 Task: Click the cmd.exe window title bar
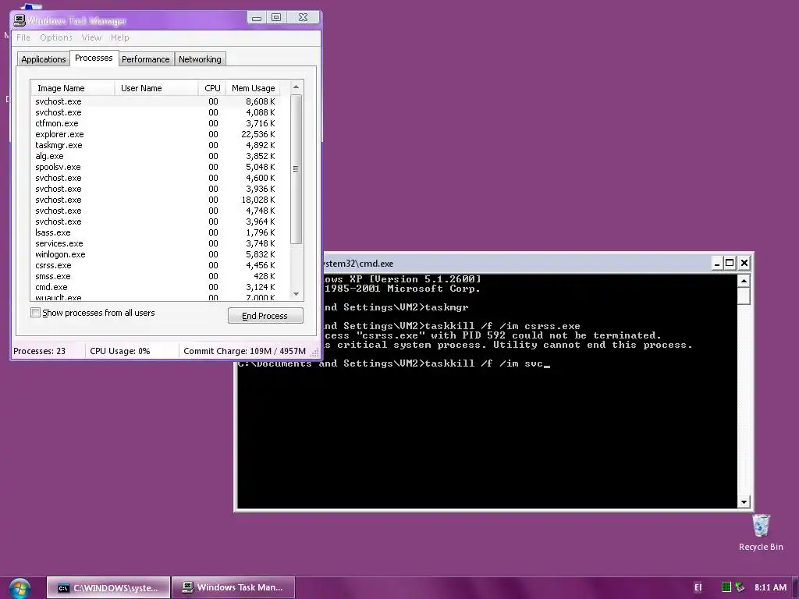(515, 264)
